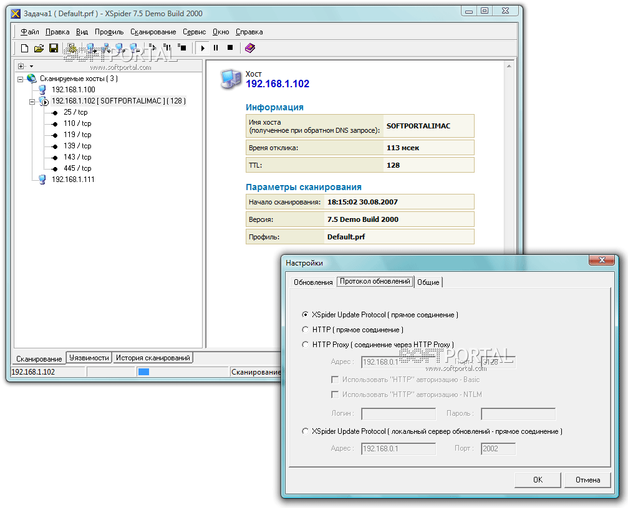Switch to the Сканирование bottom tab

(x=39, y=358)
